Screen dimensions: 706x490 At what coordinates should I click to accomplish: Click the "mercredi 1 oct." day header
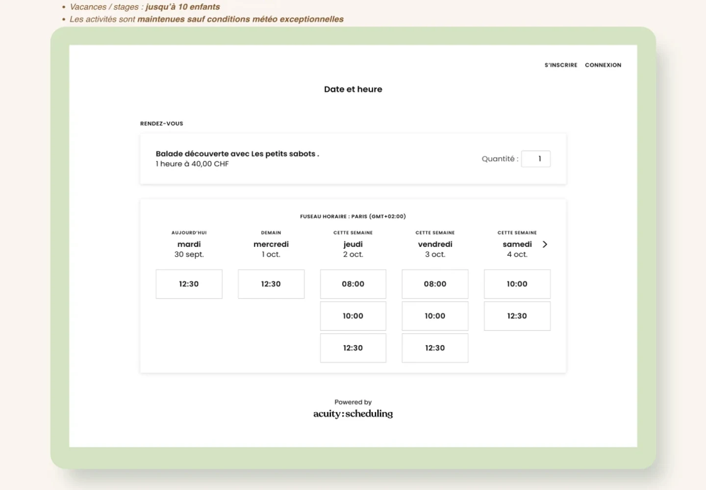271,249
